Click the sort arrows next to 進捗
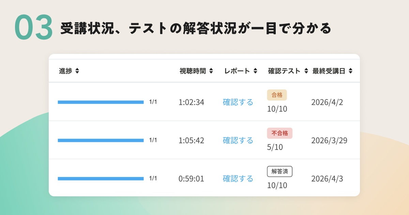The image size is (409, 215). coord(77,71)
